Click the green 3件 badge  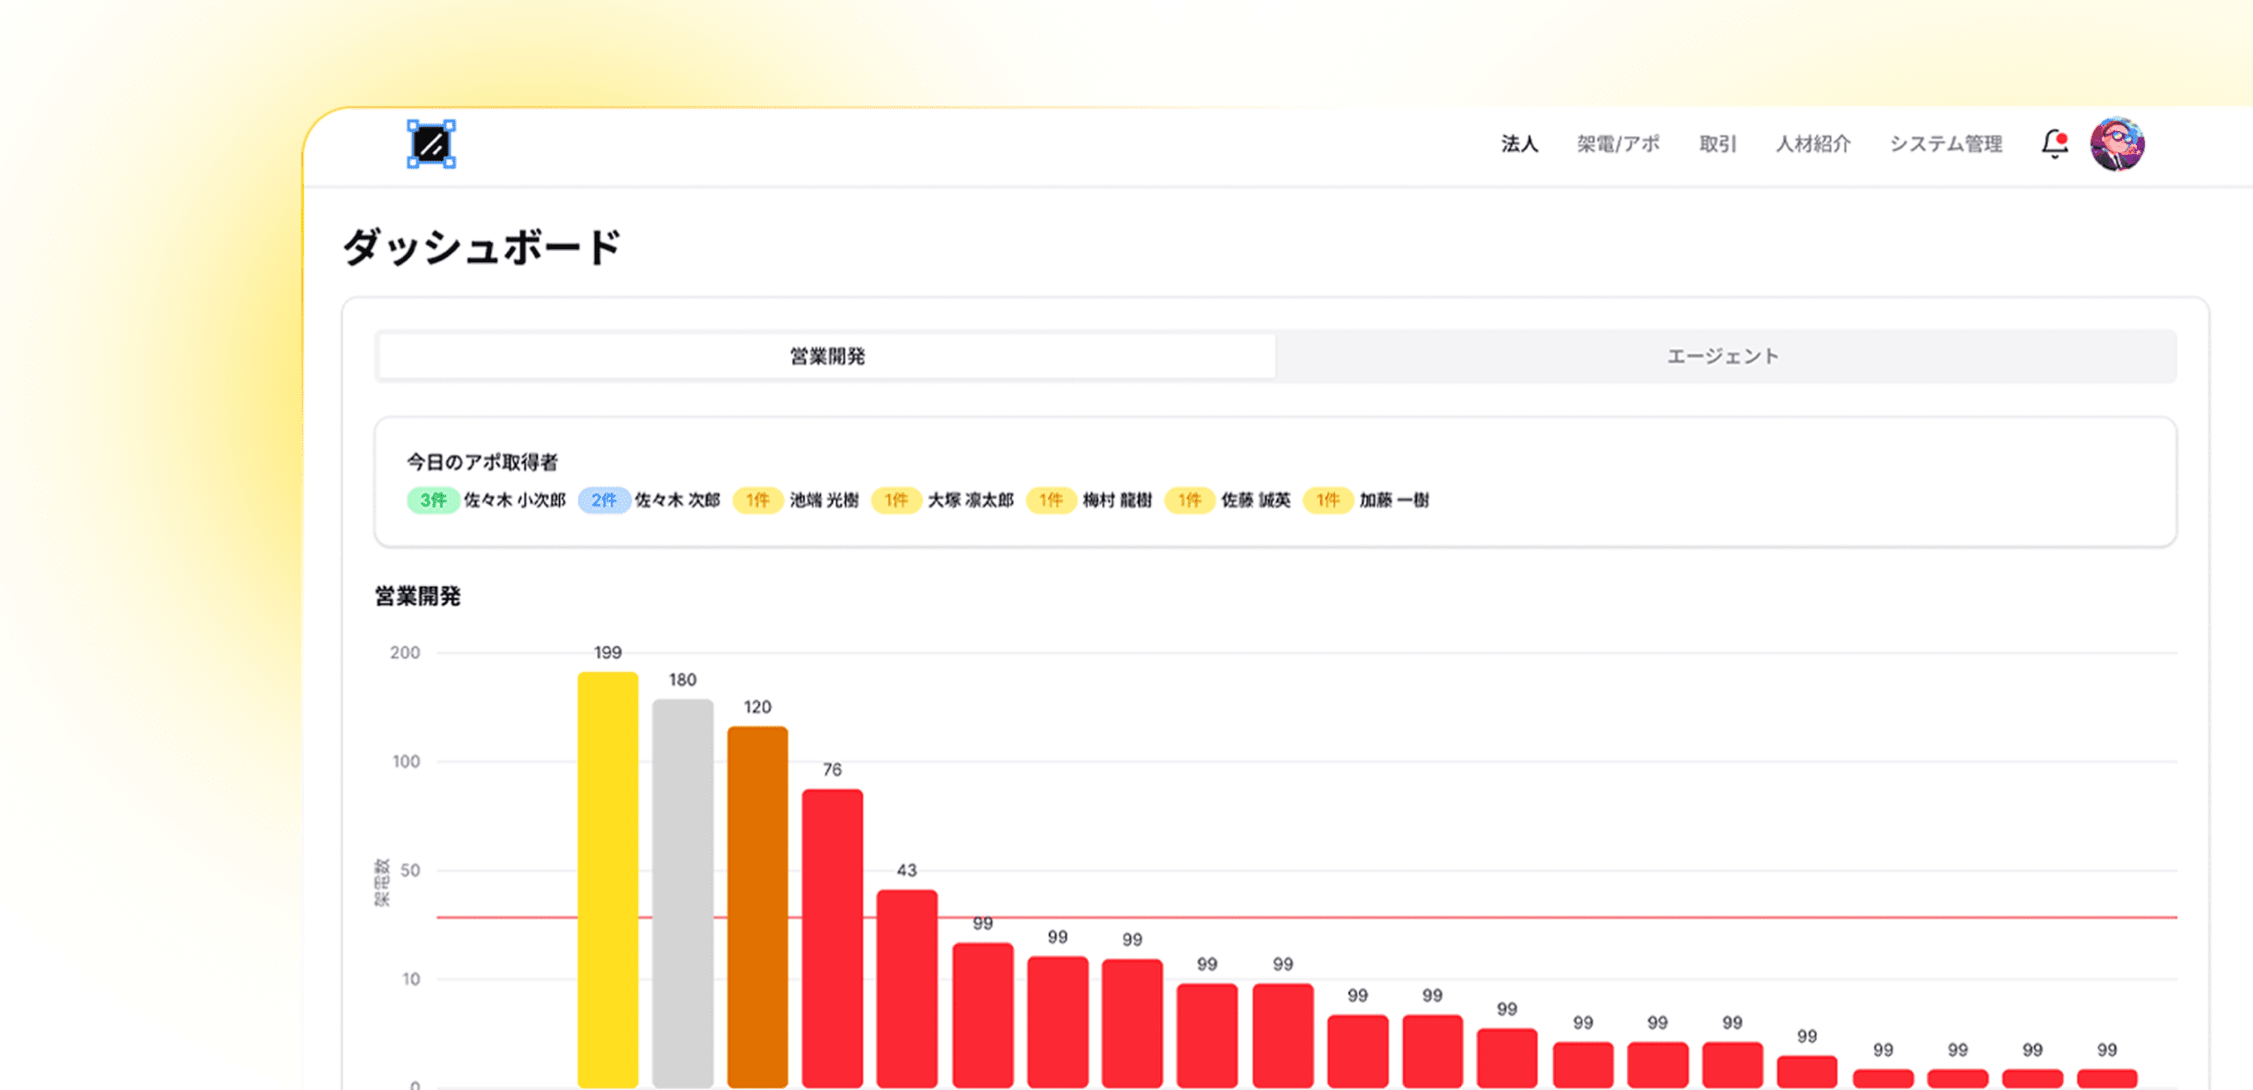[432, 500]
